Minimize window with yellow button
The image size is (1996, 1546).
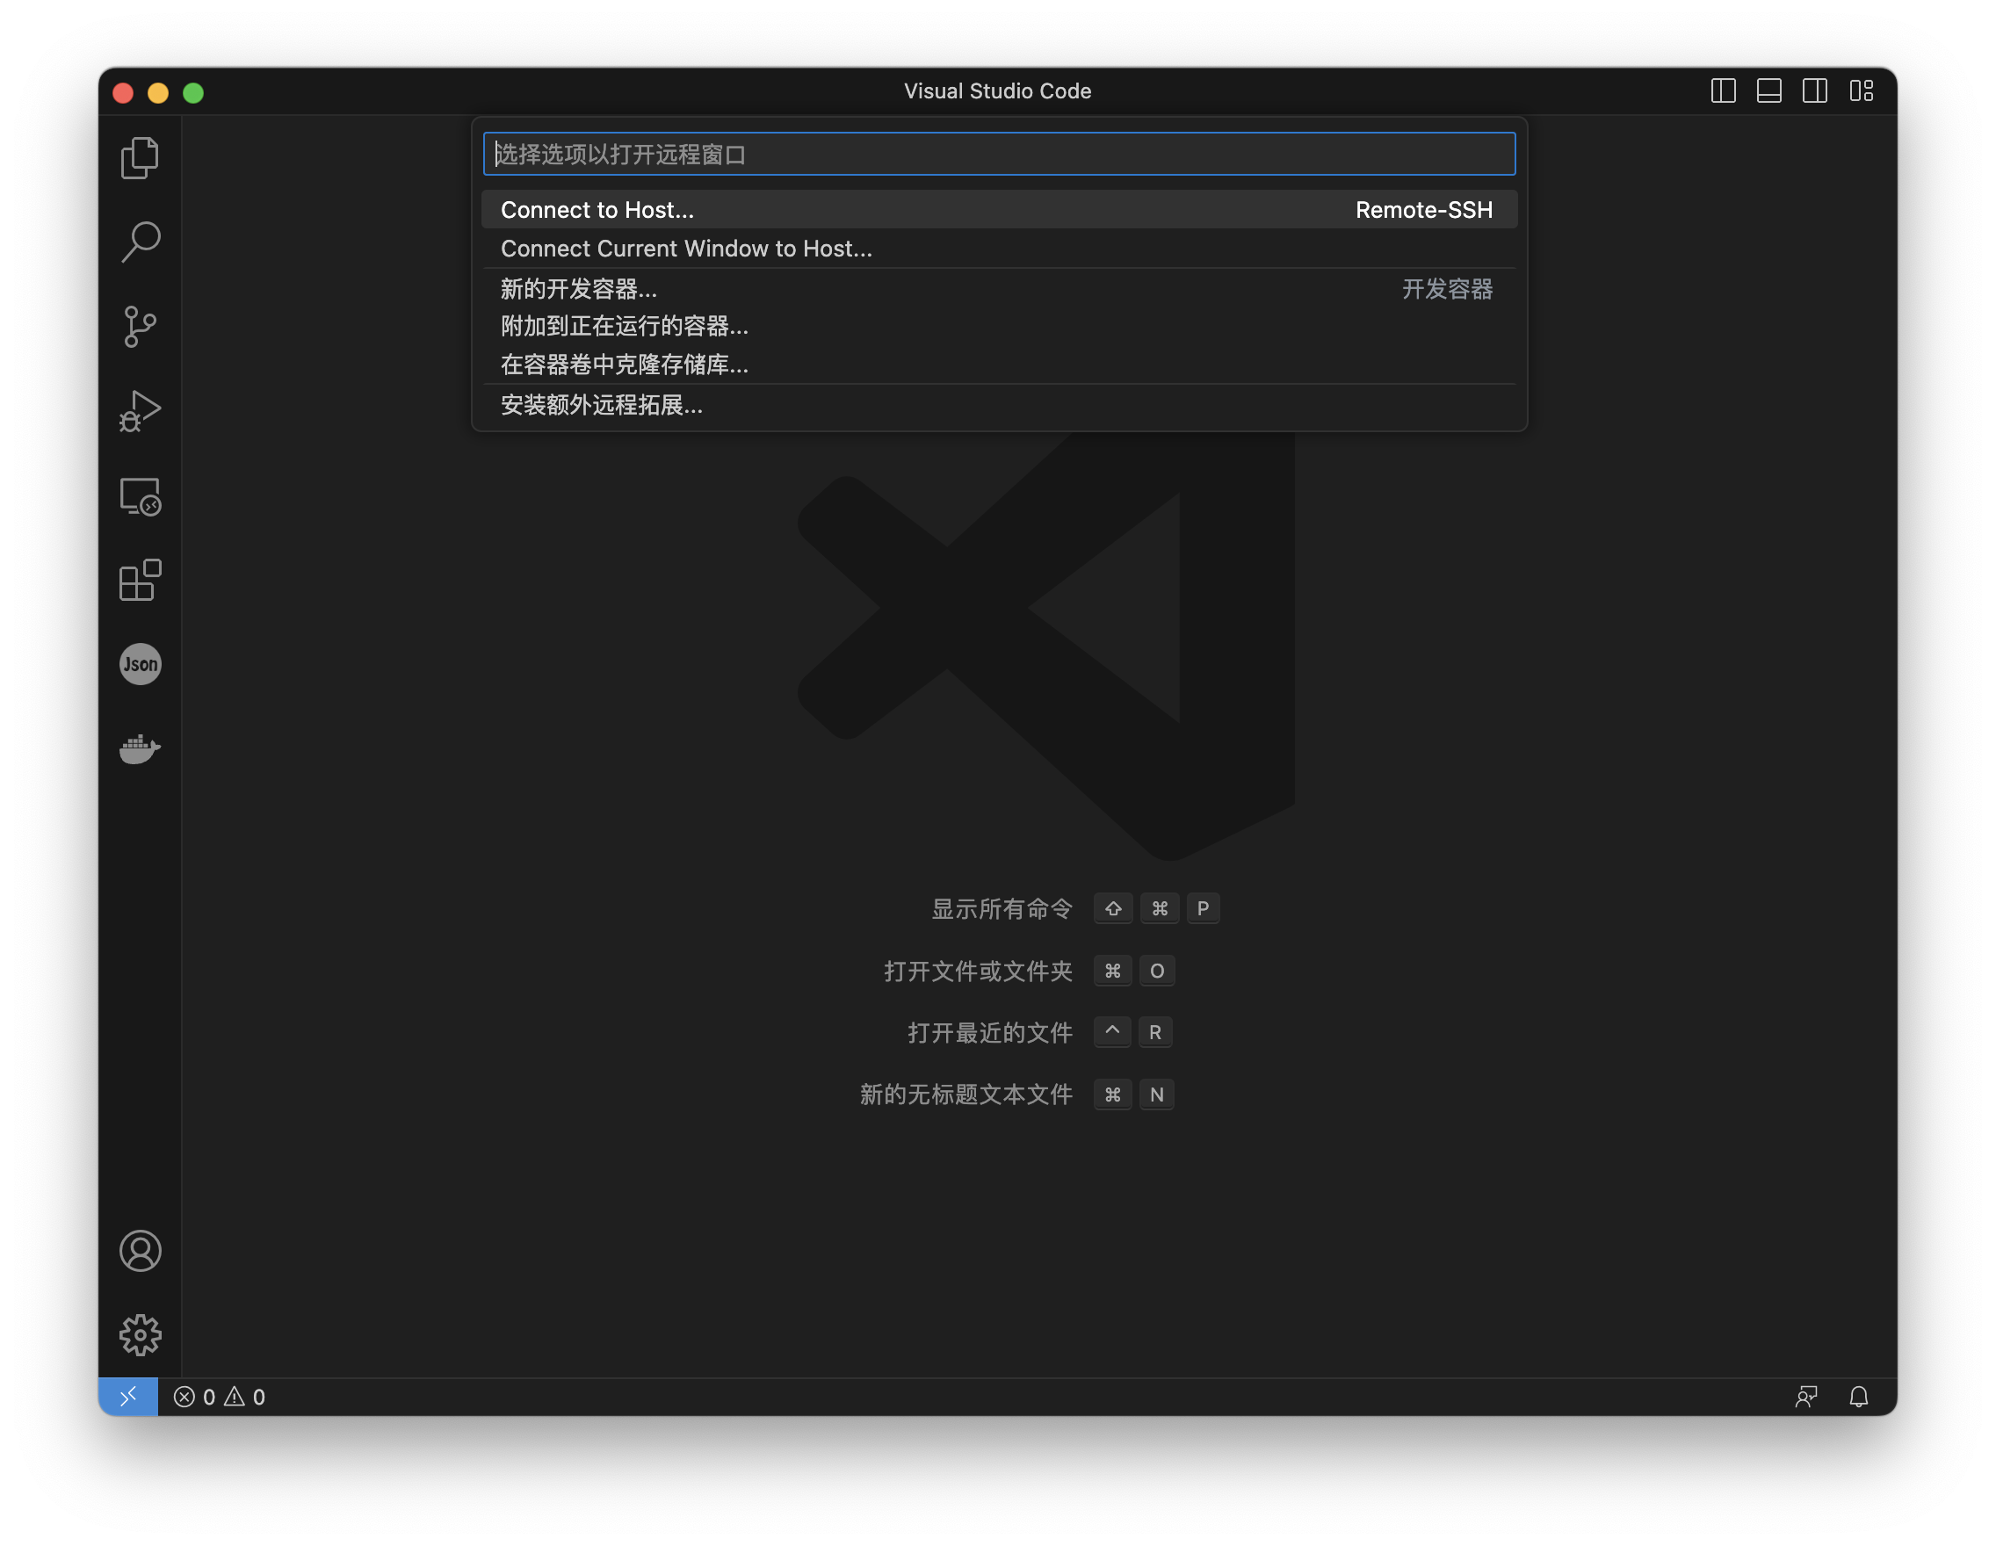(158, 92)
